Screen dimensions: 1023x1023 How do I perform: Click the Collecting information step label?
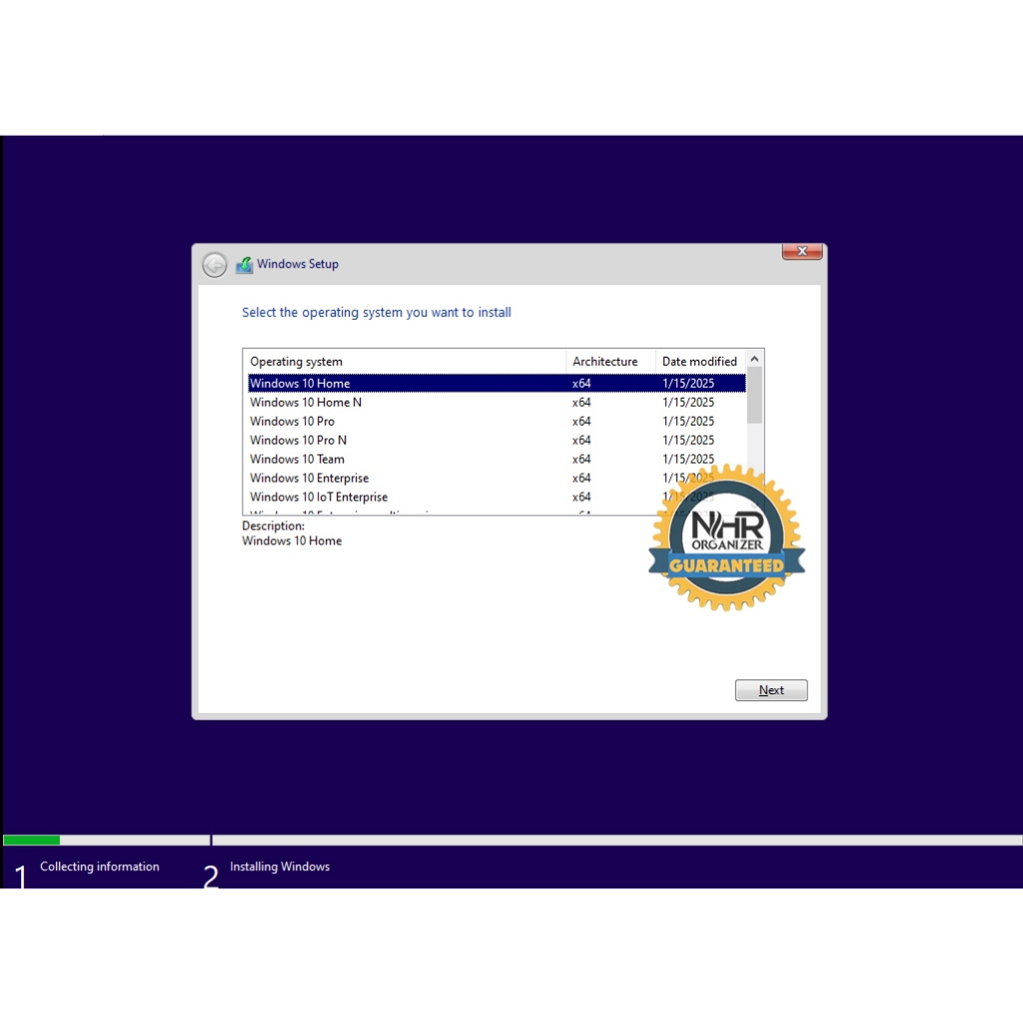99,866
